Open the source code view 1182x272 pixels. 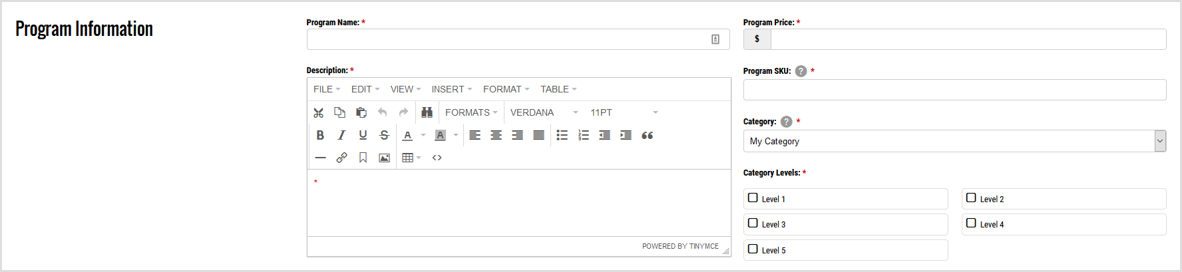pos(437,158)
